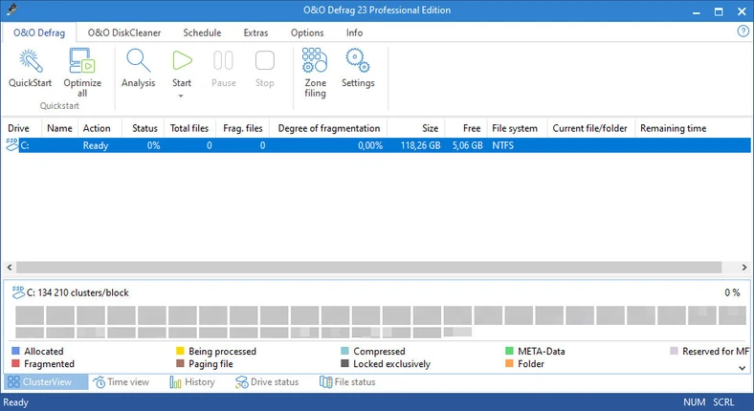Open the Drive status tab

pos(267,381)
